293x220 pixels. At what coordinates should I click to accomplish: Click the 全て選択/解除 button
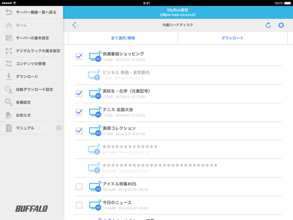[123, 38]
